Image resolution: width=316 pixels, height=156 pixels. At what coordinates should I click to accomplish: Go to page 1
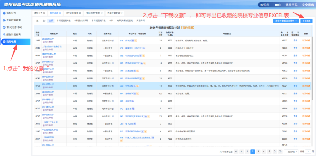247,151
